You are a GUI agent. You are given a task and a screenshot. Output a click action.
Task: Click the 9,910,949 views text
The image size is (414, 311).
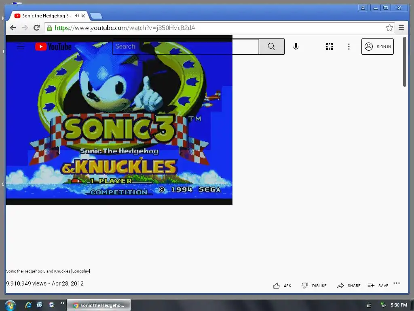pyautogui.click(x=26, y=283)
